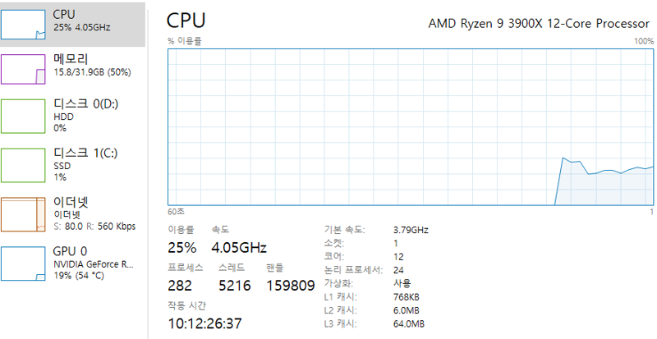Click the 작동 시간 10:12:26:37 value

click(204, 323)
